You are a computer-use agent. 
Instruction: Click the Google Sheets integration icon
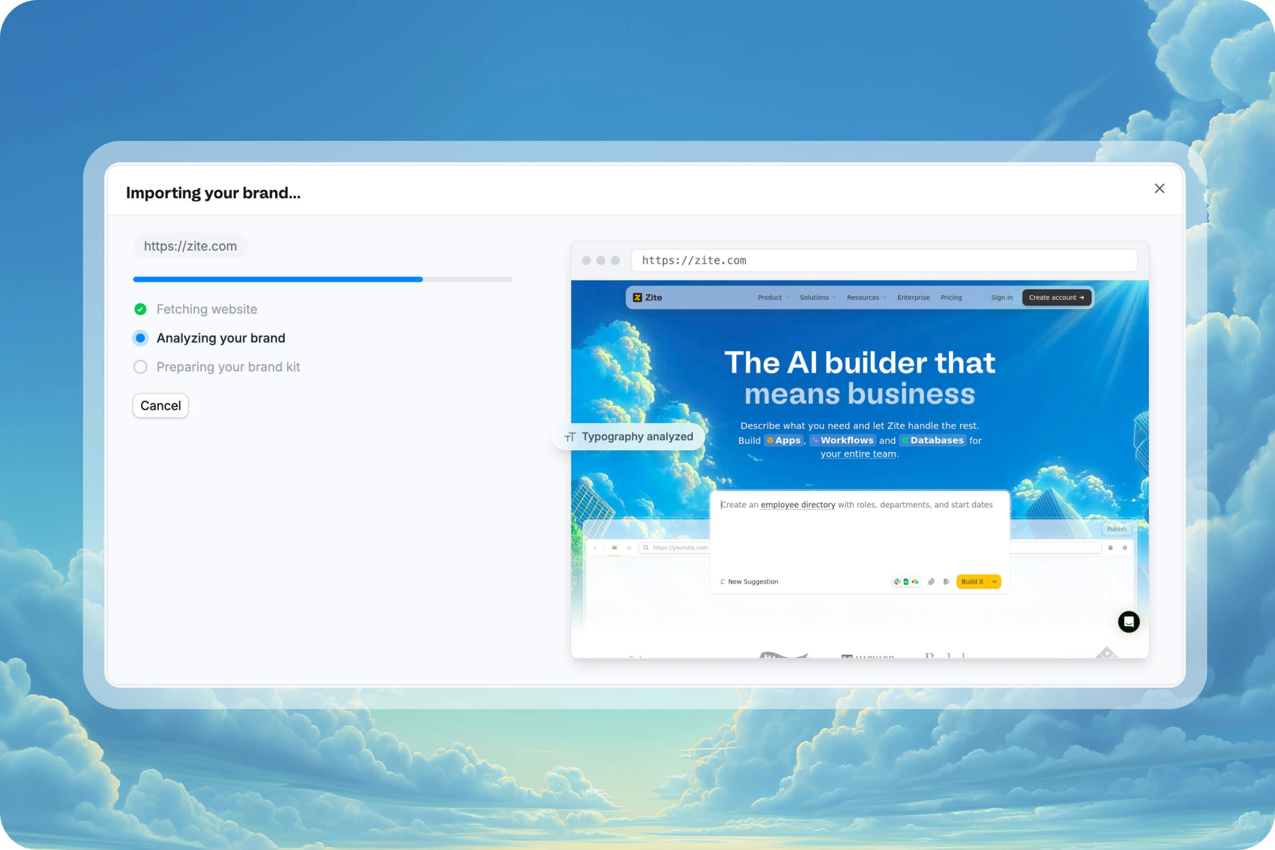(x=906, y=582)
